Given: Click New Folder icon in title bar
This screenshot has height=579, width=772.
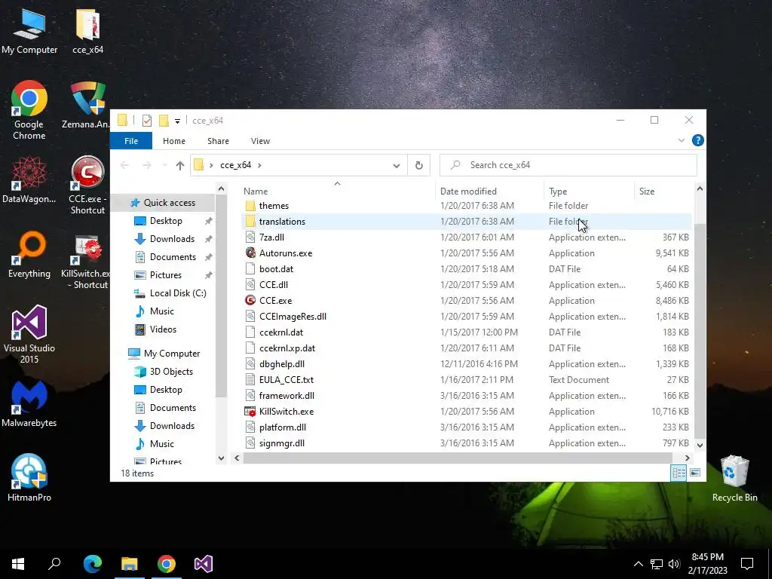Looking at the screenshot, I should click(164, 120).
